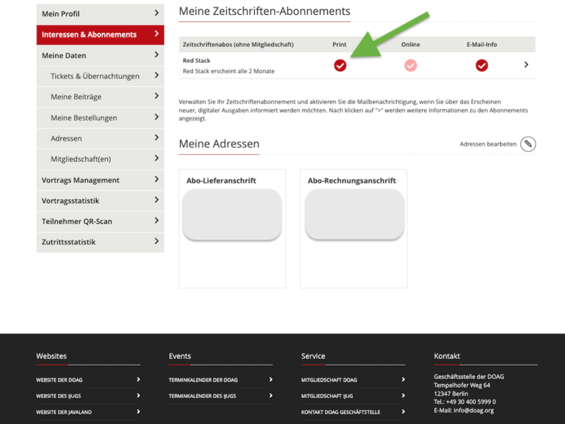Expand Red Stack subscription details arrow

point(525,65)
